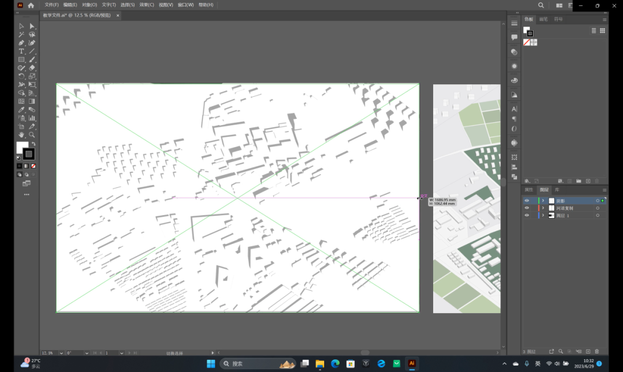Screen dimensions: 623x372
Task: Select the Zoom tool in toolbar
Action: click(32, 135)
